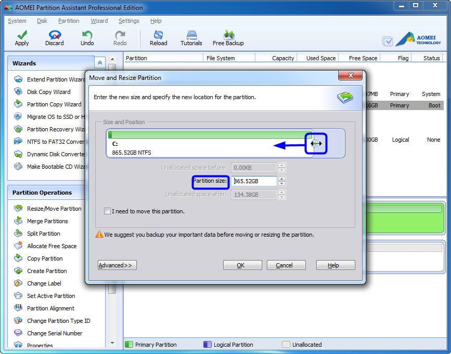
Task: Start the Partition Copy Wizard
Action: tap(48, 104)
